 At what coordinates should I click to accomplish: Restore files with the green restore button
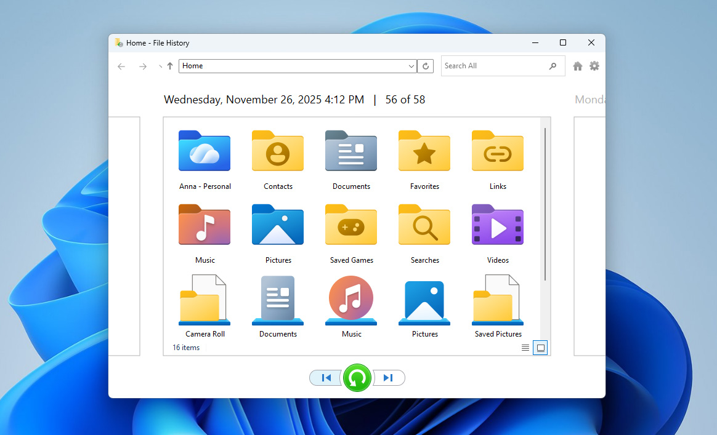click(x=357, y=378)
